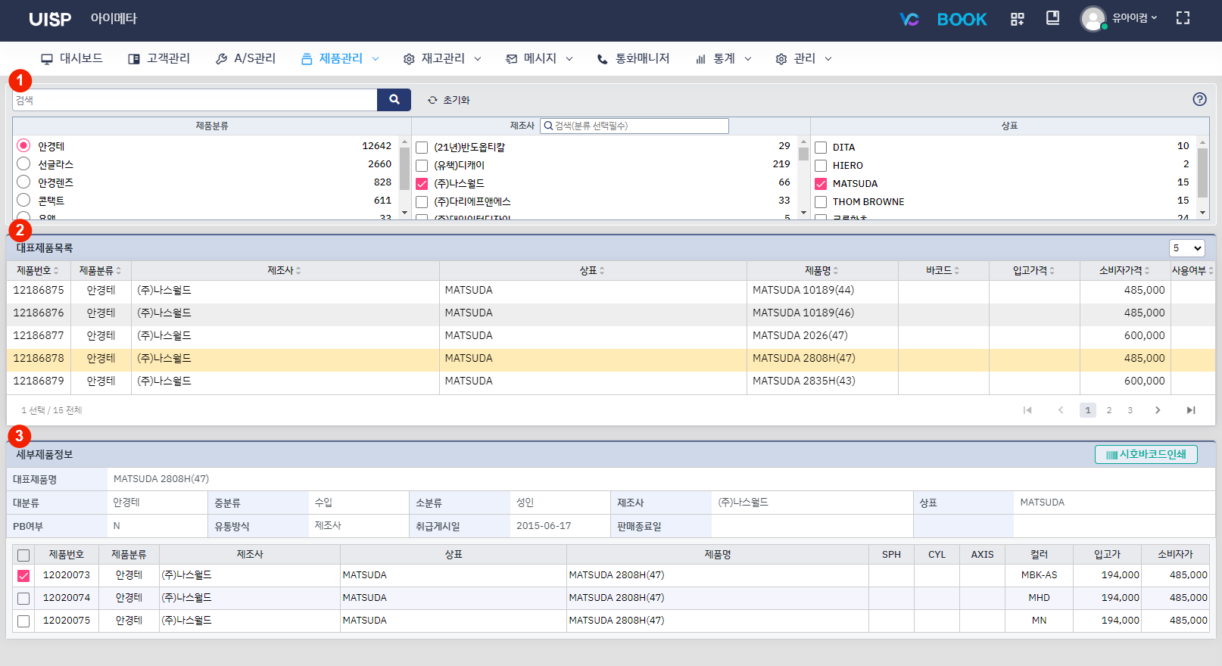Open the VC icon link
The image size is (1222, 666).
[909, 19]
